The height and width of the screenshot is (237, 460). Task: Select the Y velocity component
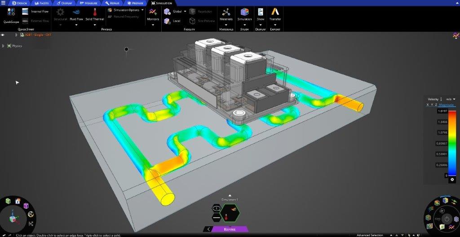[432, 105]
